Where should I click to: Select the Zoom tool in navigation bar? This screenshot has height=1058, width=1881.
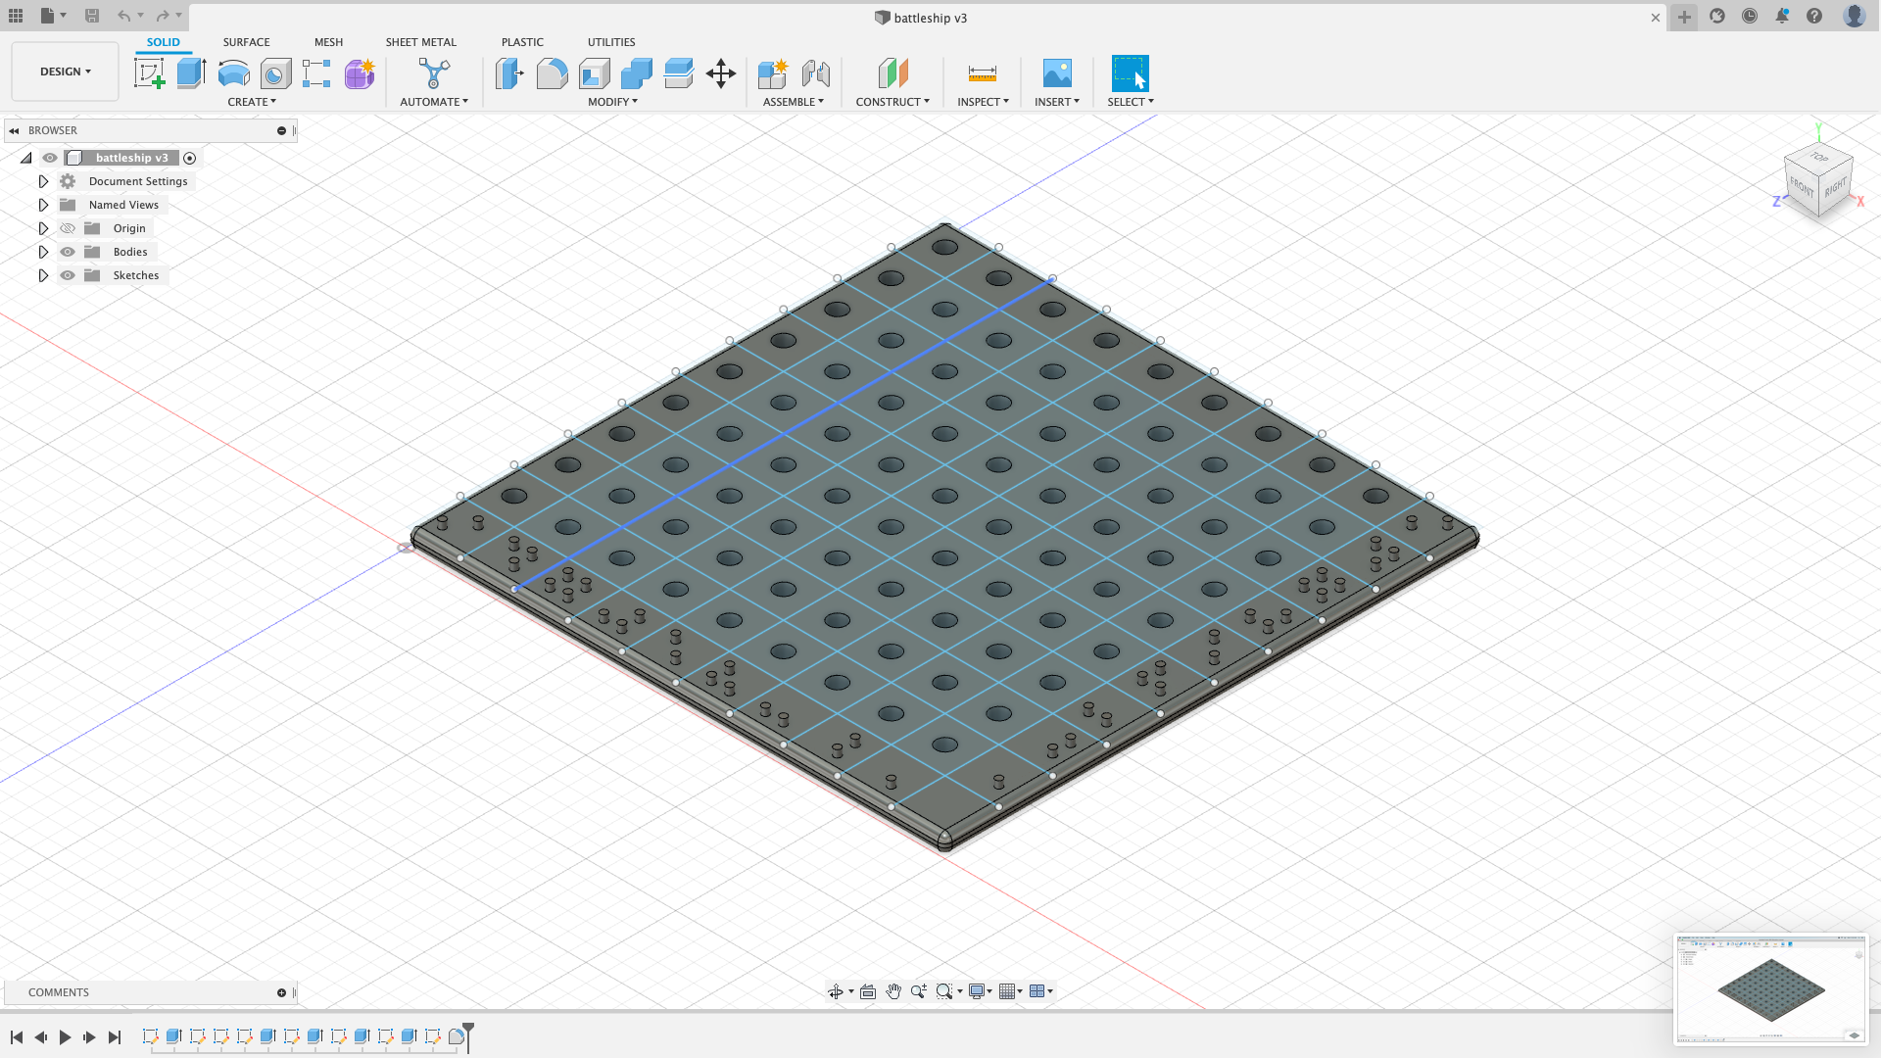[x=918, y=991]
